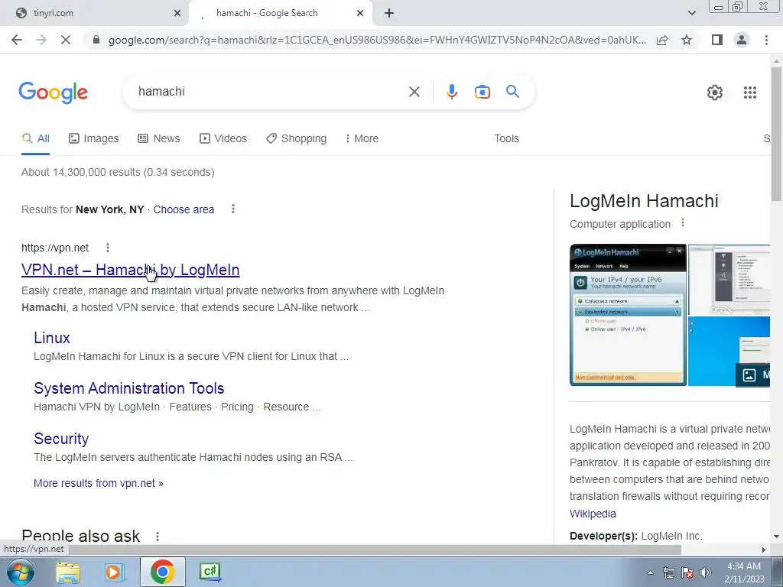Image resolution: width=783 pixels, height=587 pixels.
Task: Click the lock icon in address bar
Action: 96,40
